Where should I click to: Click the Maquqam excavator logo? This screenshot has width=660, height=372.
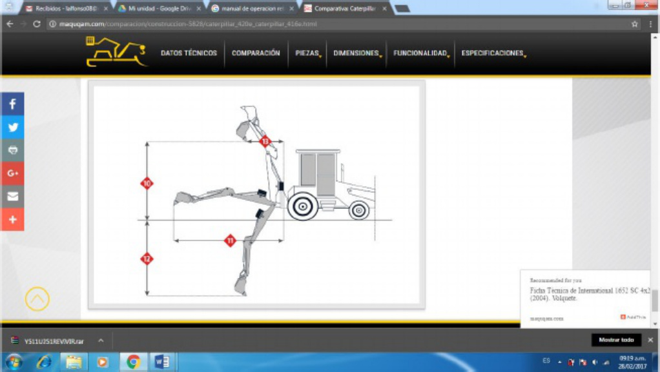116,52
